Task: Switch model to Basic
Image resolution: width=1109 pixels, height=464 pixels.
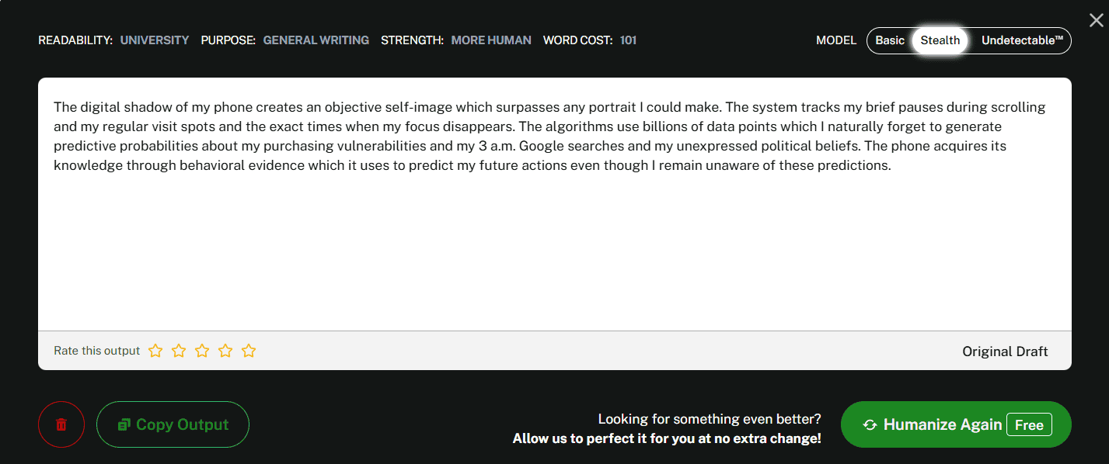Action: [x=890, y=40]
